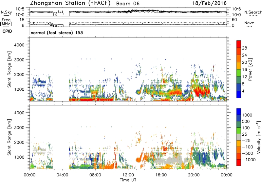The width and height of the screenshot is (262, 182).
Task: Click the date '18/Feb/2016'
Action: (210, 3)
